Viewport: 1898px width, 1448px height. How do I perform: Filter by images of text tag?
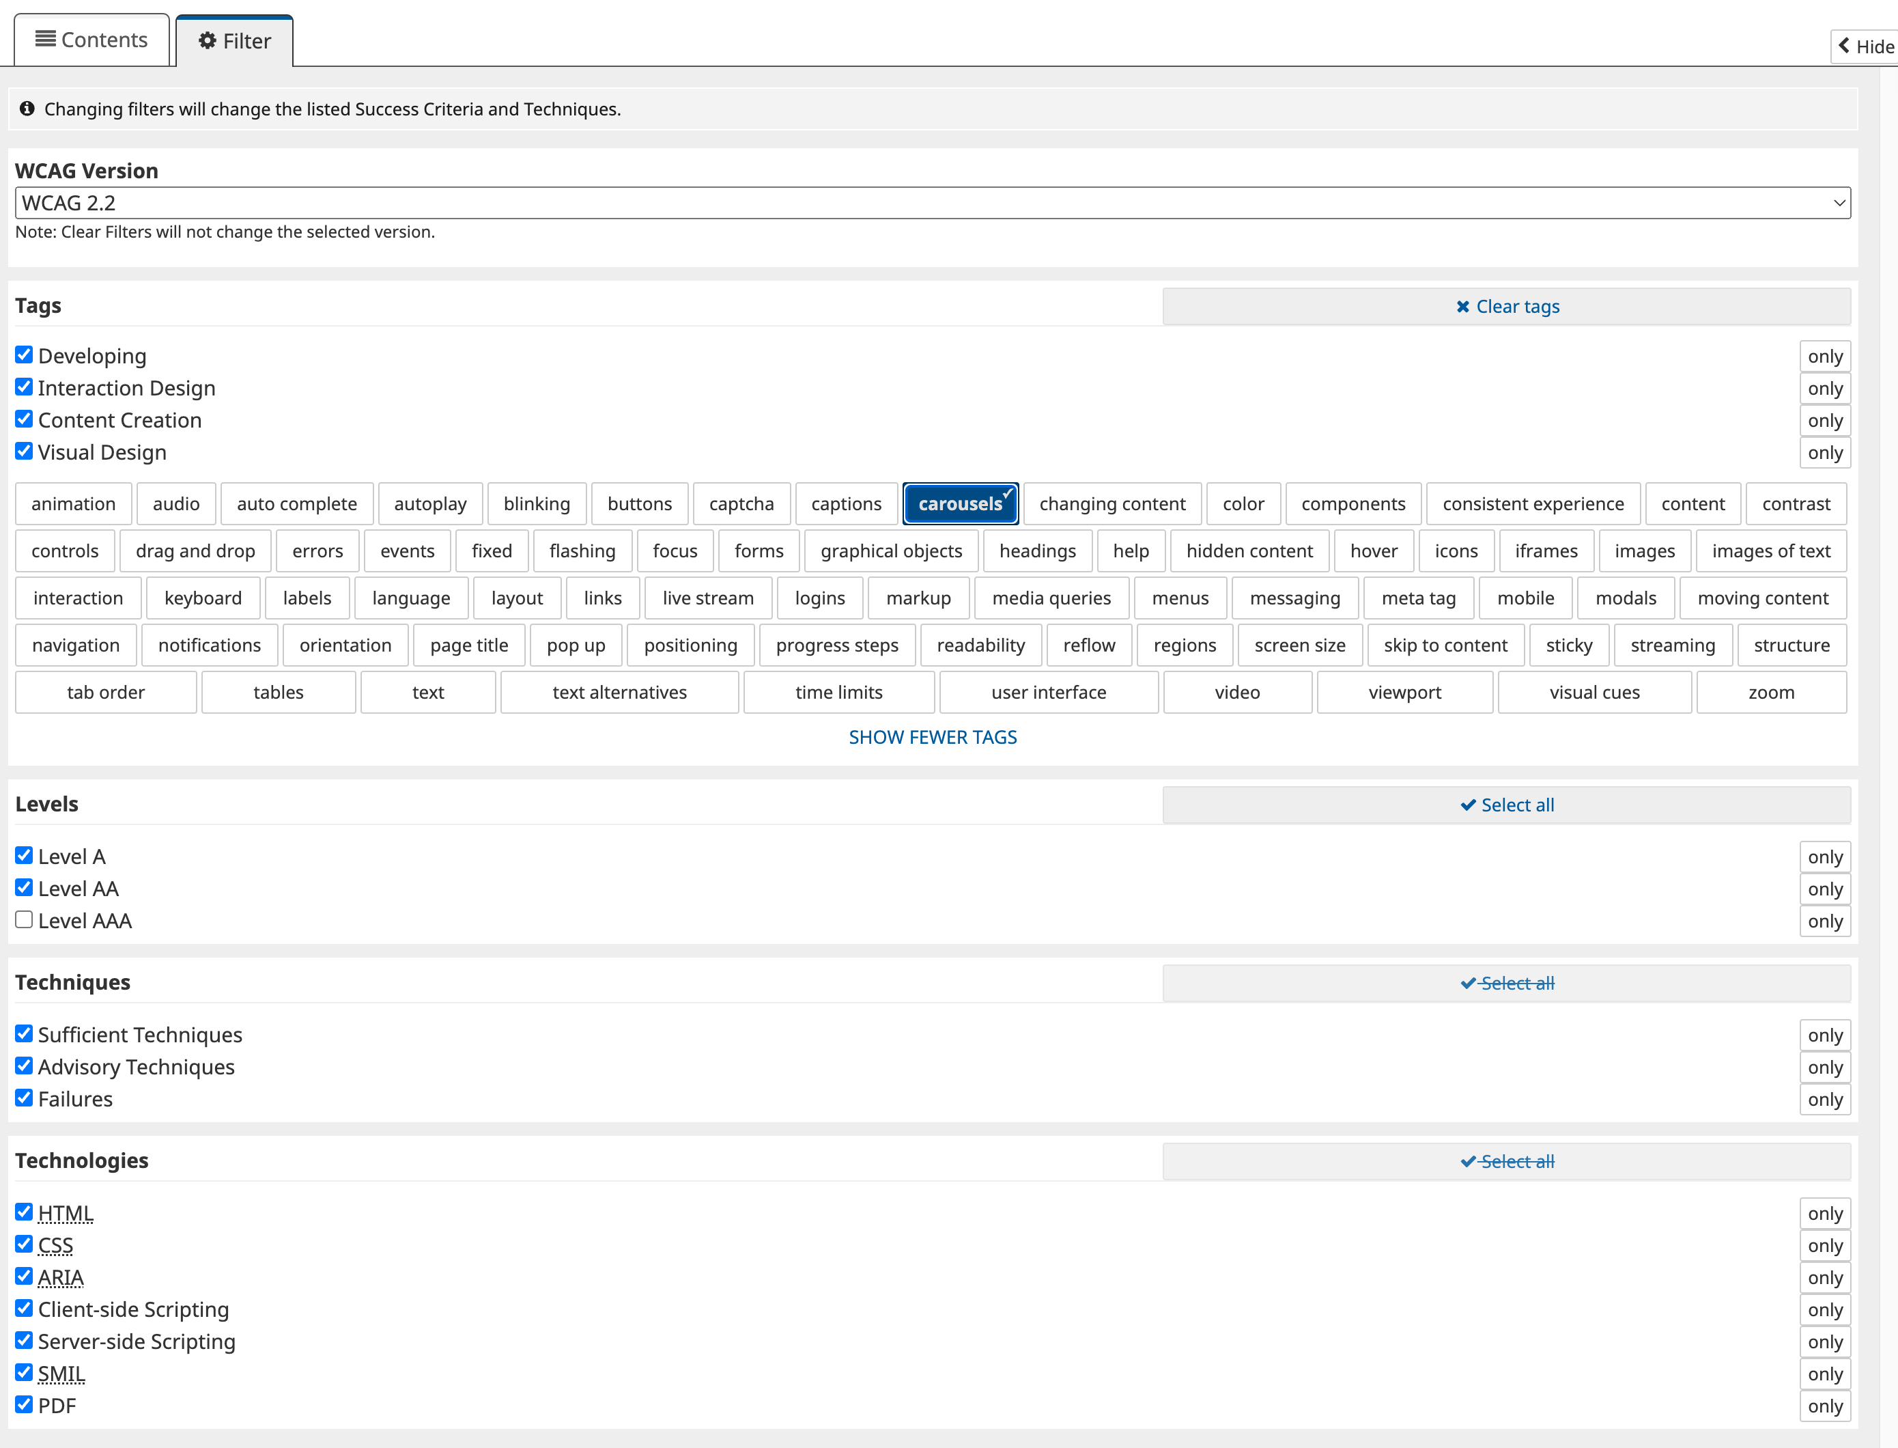(x=1772, y=551)
